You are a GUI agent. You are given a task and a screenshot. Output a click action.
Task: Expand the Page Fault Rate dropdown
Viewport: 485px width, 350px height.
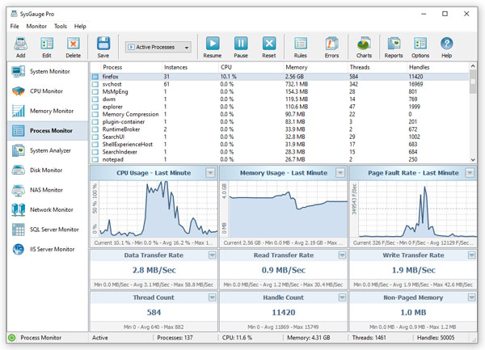470,172
